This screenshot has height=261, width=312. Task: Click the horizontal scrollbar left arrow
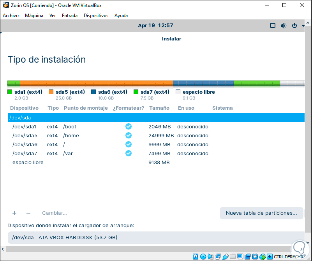coord(3,249)
